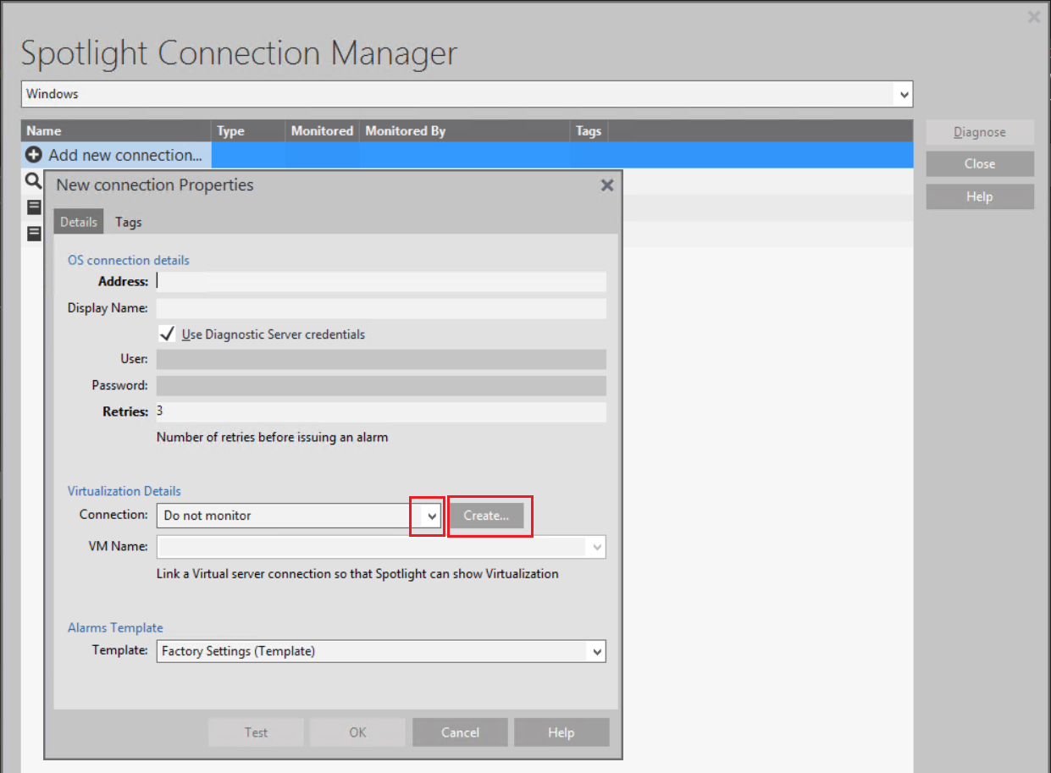Click the Monitored column header
Screen dimensions: 1051x773
(x=322, y=130)
